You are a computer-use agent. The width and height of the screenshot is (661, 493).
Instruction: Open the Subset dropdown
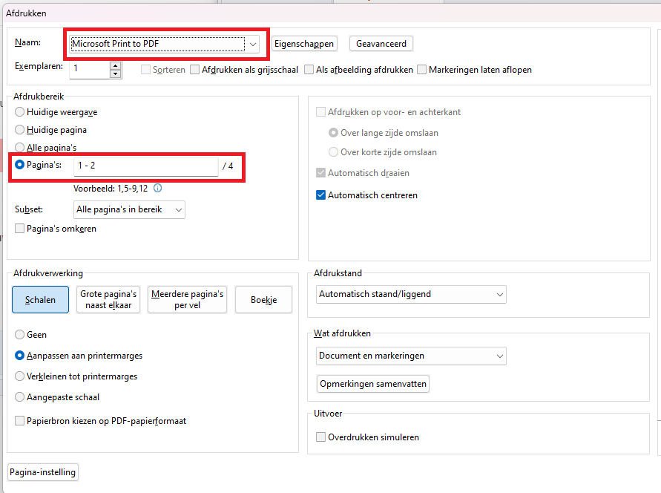pos(129,209)
